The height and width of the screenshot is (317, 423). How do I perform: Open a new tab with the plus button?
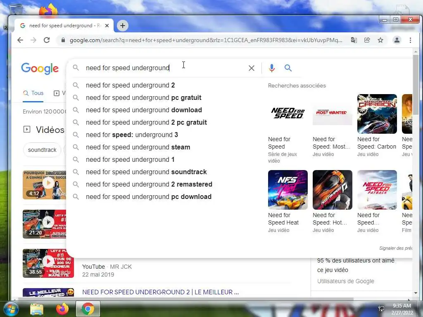(122, 26)
